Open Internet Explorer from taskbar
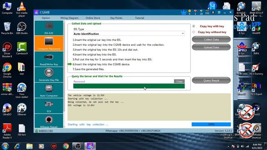The width and height of the screenshot is (267, 150). tap(18, 146)
